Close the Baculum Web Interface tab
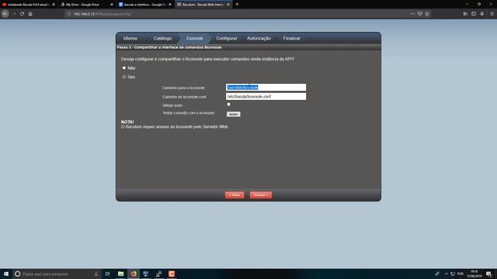 pos(228,5)
